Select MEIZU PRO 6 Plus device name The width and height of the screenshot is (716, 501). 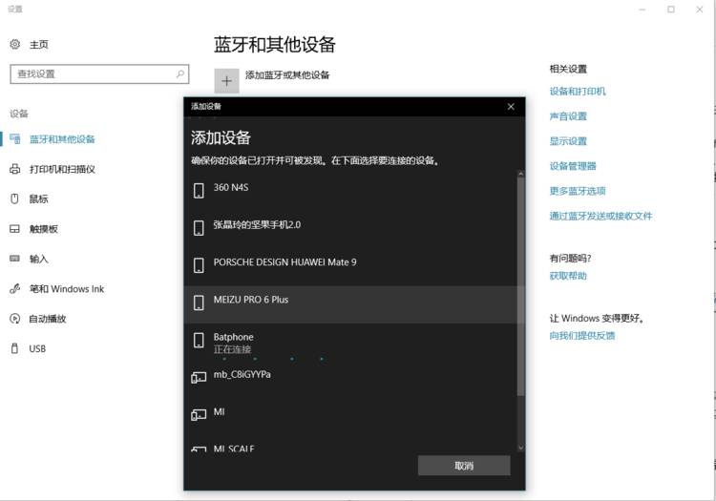(251, 300)
